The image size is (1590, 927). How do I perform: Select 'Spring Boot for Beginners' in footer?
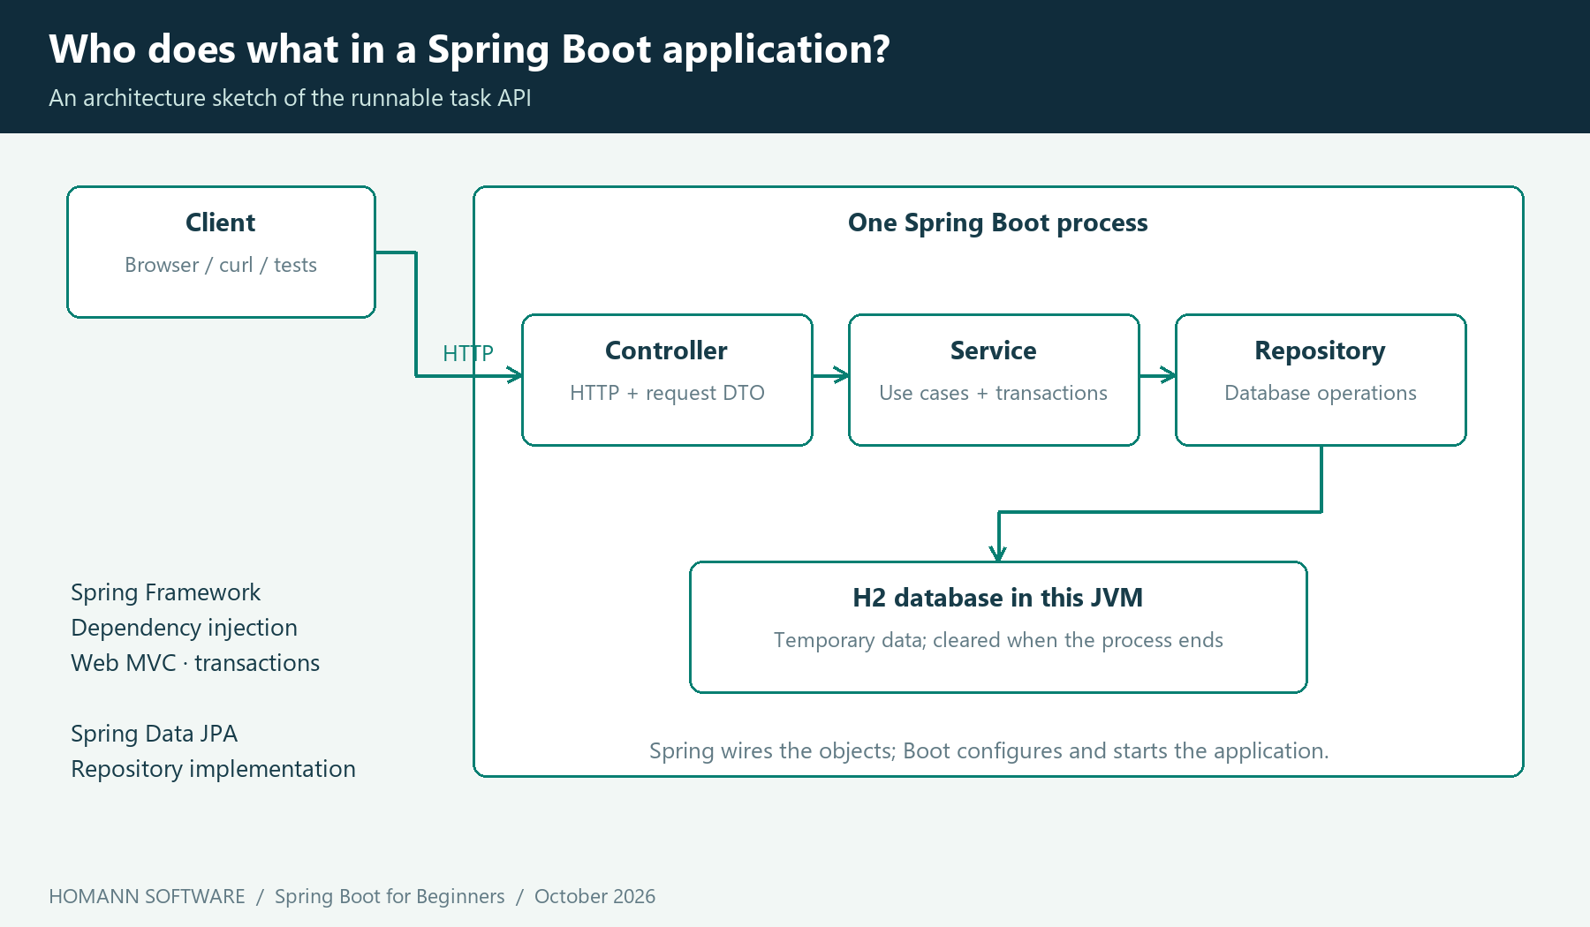tap(390, 896)
